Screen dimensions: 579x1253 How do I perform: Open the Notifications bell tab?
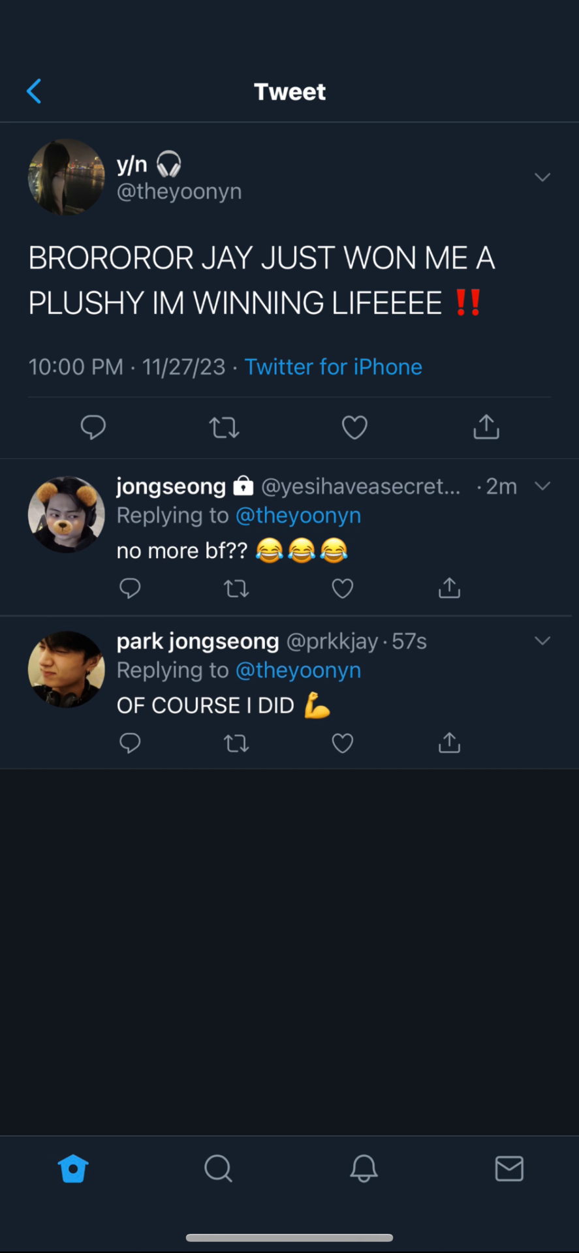(364, 1169)
